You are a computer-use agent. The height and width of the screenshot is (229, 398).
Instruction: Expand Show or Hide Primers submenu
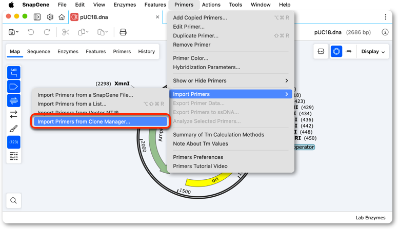coord(230,80)
